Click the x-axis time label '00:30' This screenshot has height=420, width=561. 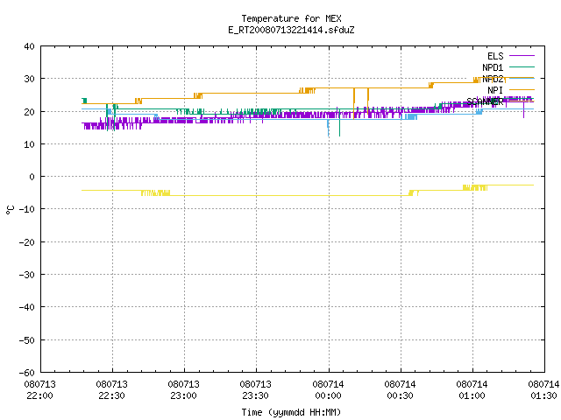click(400, 395)
